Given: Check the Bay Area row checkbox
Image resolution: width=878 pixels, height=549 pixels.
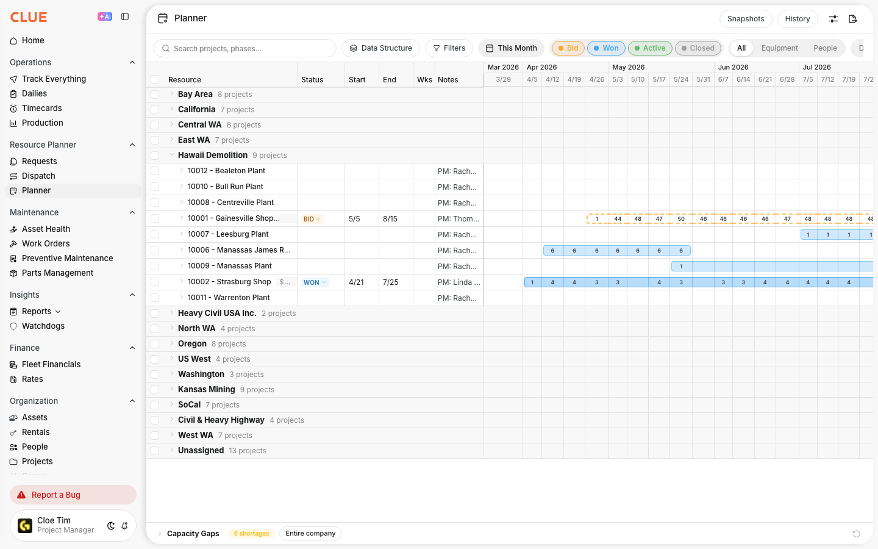Looking at the screenshot, I should tap(155, 95).
